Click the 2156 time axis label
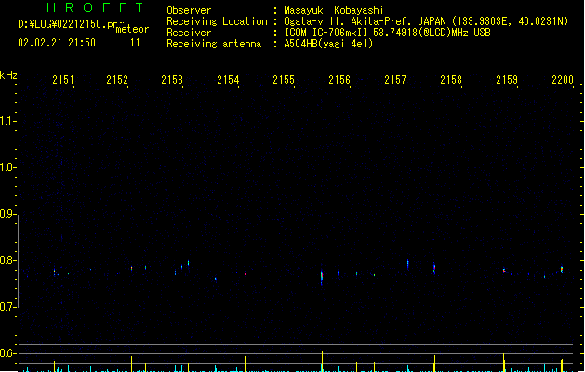Image resolution: width=585 pixels, height=372 pixels. 339,80
